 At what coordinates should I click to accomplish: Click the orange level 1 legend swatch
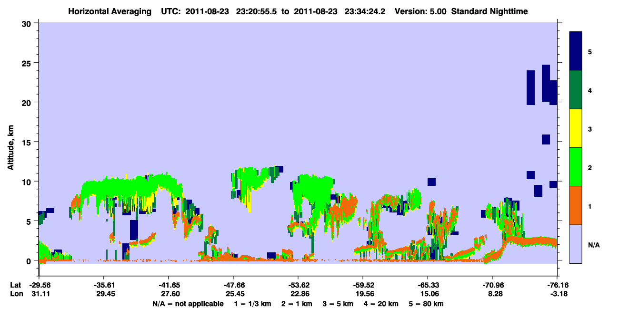tap(576, 205)
